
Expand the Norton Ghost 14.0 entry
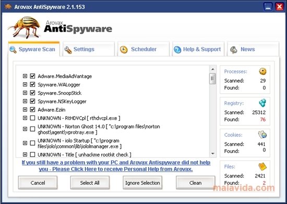(x=25, y=129)
